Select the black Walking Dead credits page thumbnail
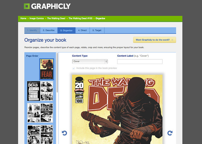Image resolution: width=202 pixels, height=144 pixels. [x=33, y=91]
